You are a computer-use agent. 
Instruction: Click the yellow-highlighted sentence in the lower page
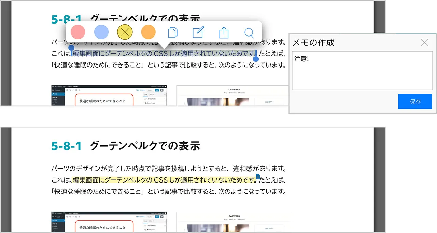tap(164, 180)
